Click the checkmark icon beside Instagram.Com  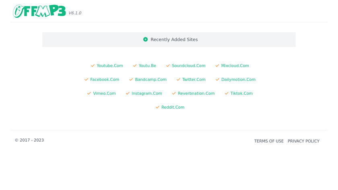point(128,93)
